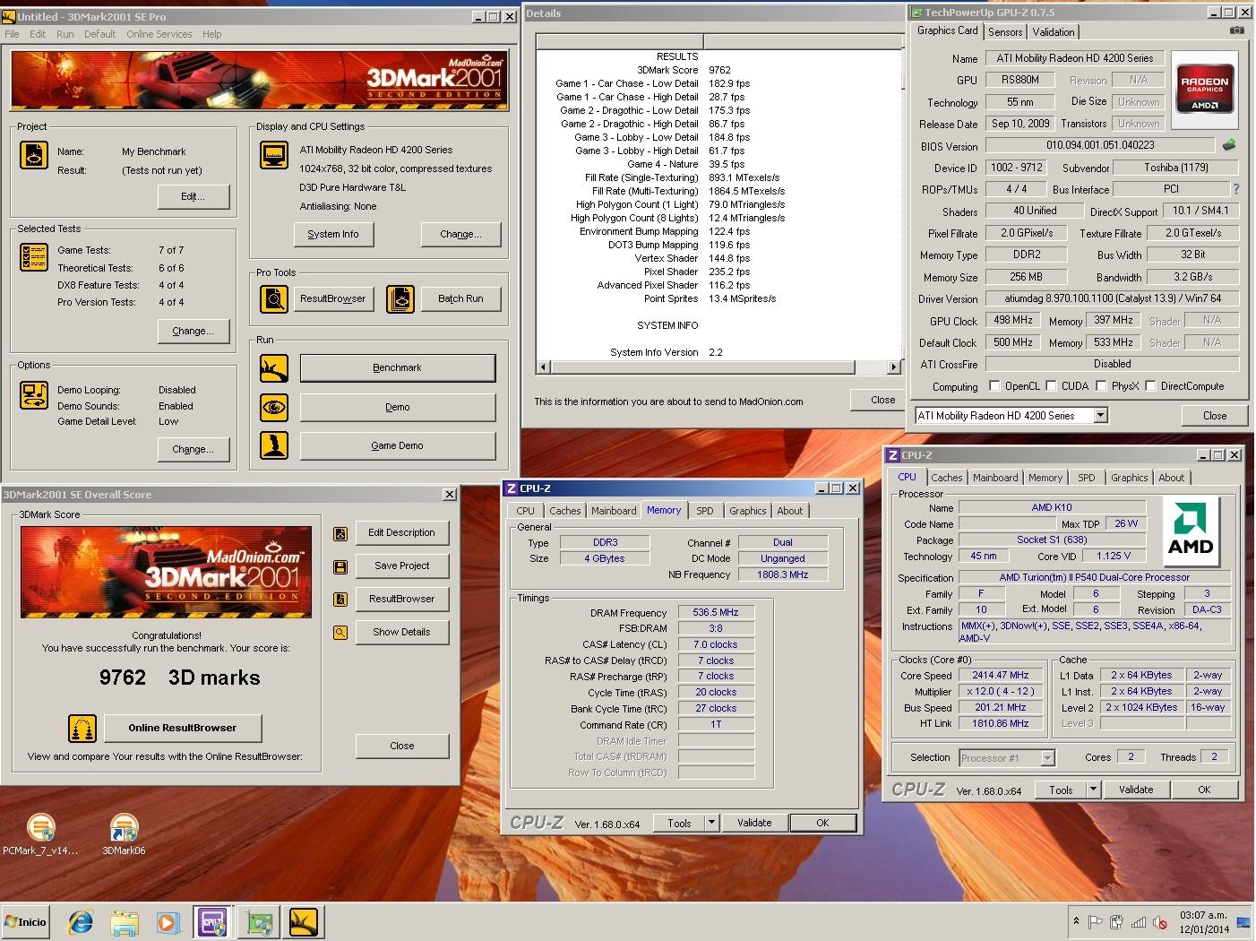The width and height of the screenshot is (1256, 941).
Task: Click the GPU-Z screenshot camera icon
Action: pos(1236,30)
